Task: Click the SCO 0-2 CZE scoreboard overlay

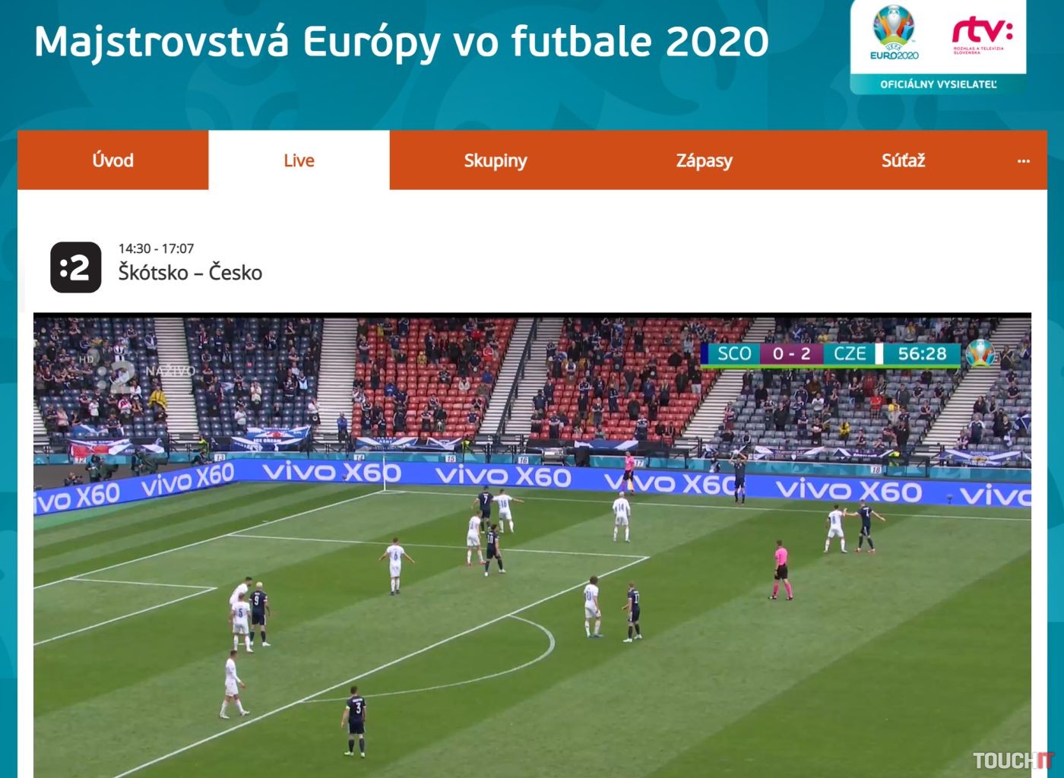Action: pyautogui.click(x=790, y=354)
